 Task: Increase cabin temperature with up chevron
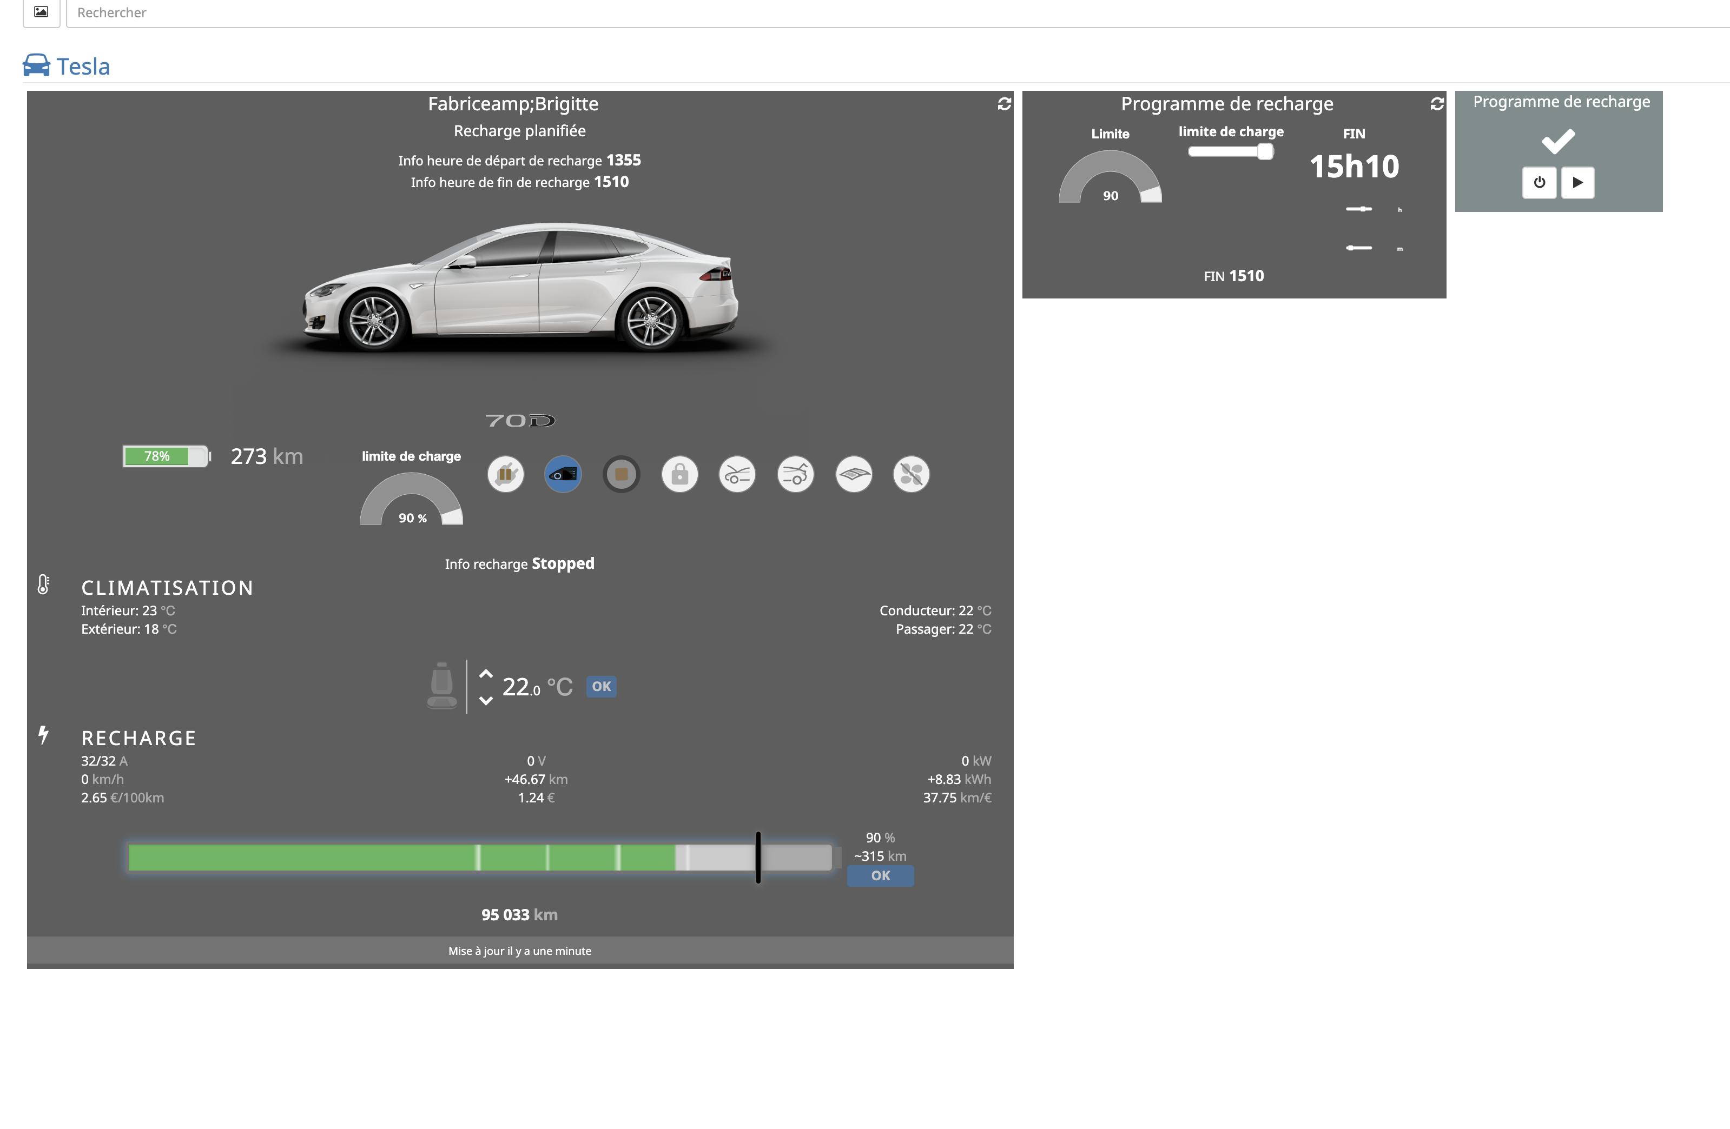486,674
